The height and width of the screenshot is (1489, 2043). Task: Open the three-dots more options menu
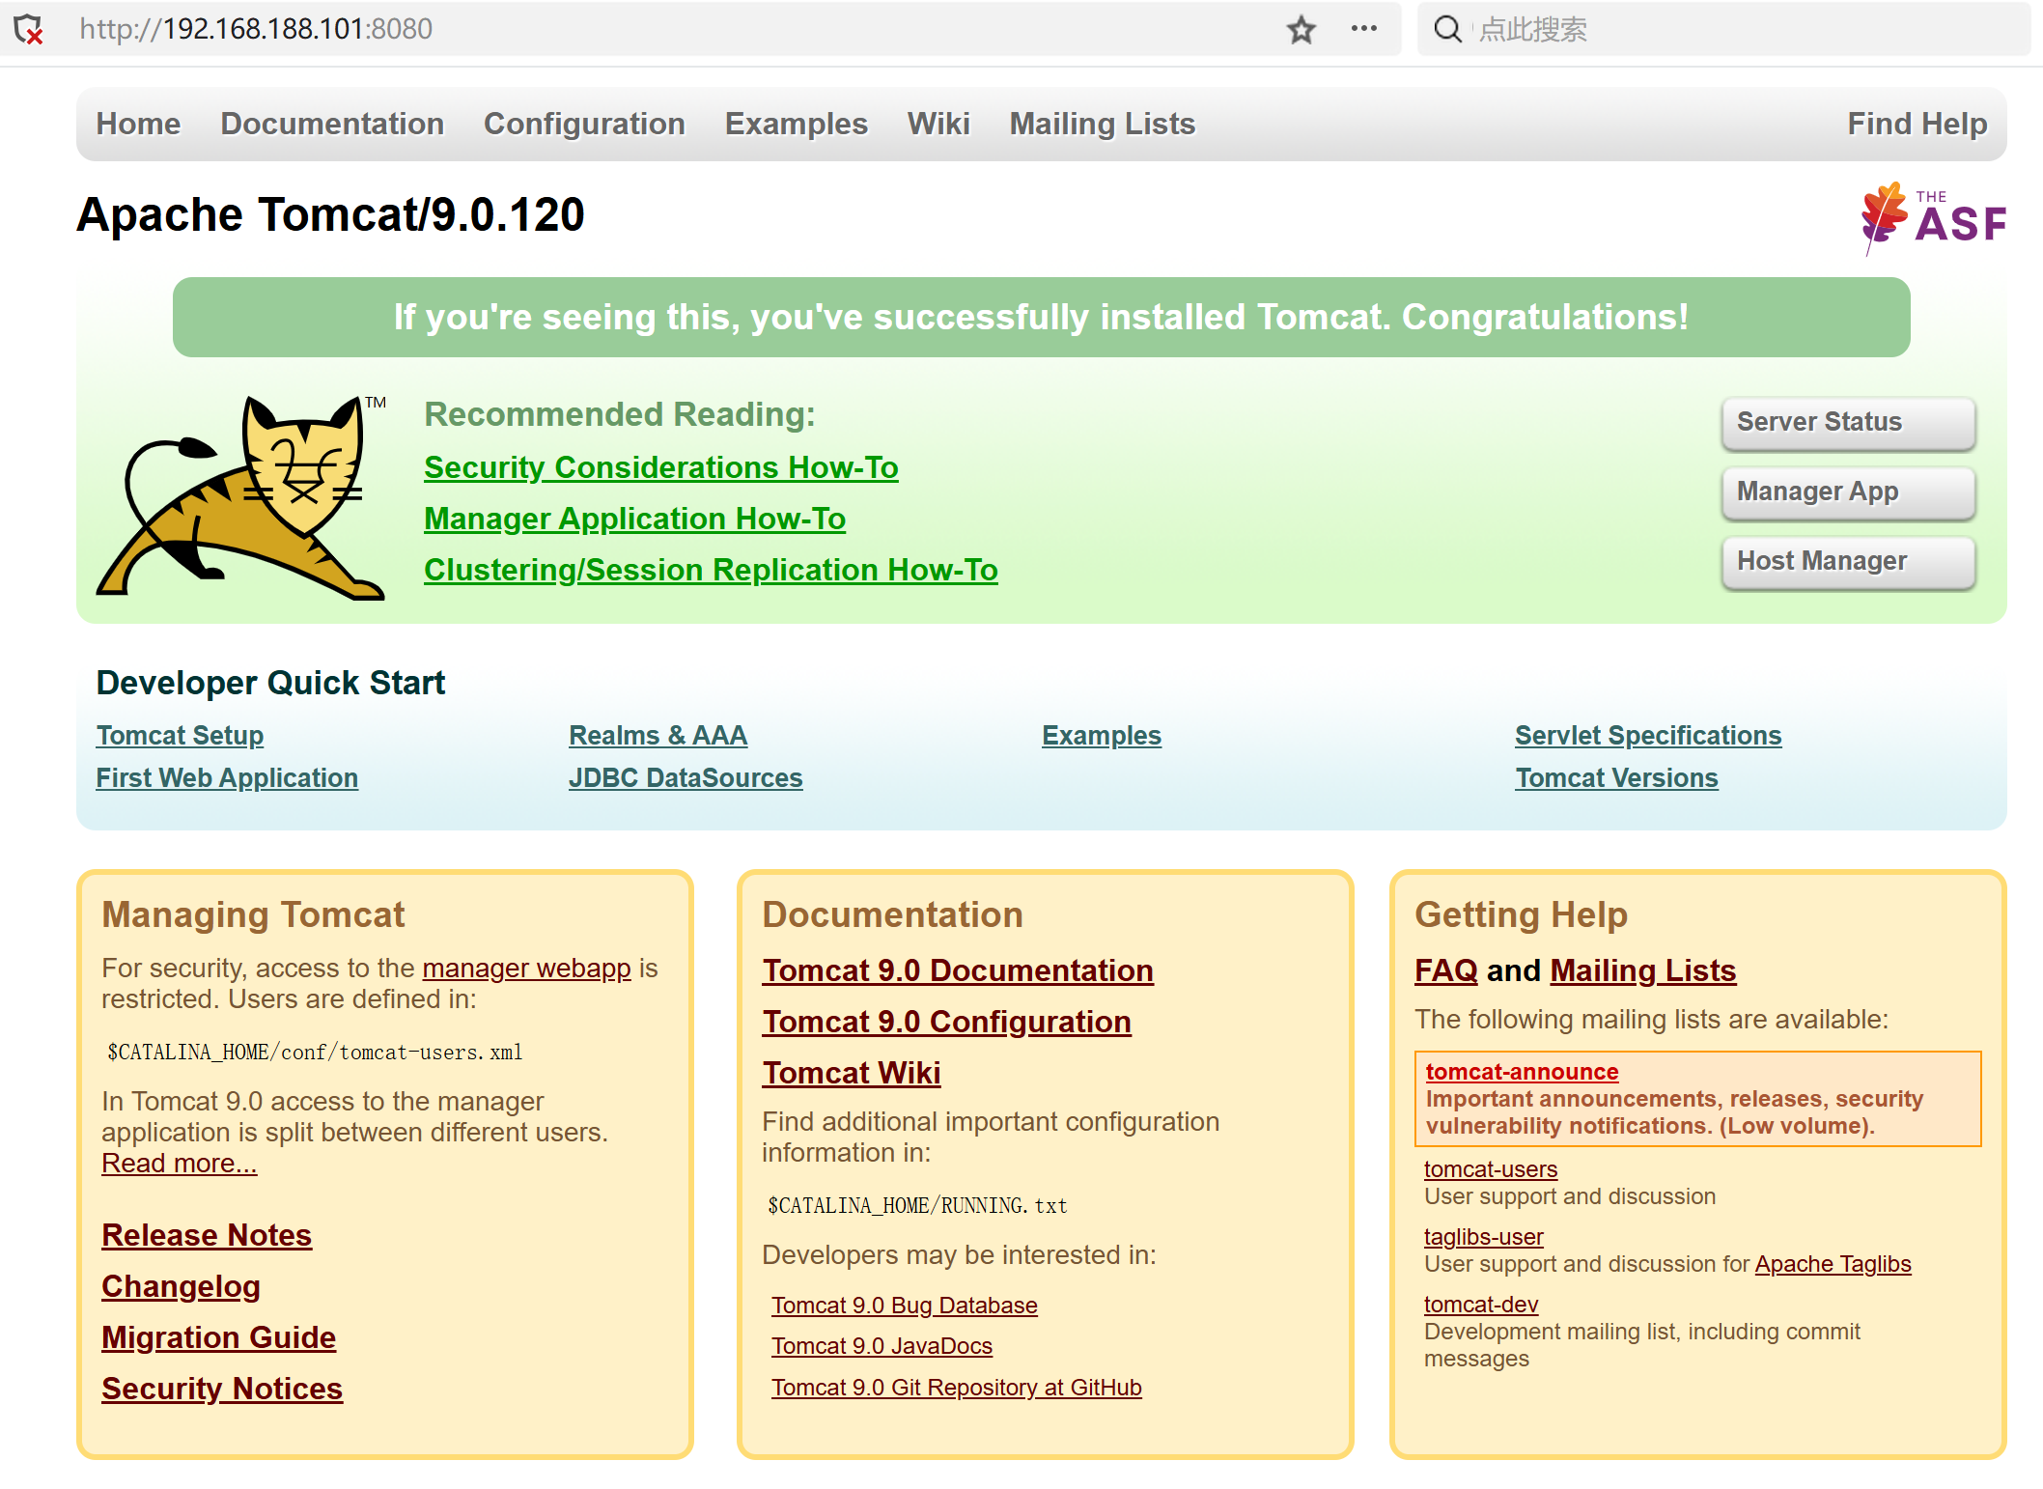tap(1363, 29)
